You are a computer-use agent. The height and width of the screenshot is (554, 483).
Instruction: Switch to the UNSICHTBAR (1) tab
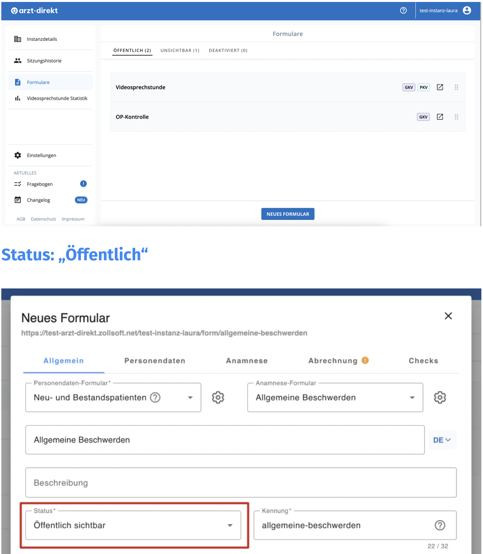coord(180,50)
